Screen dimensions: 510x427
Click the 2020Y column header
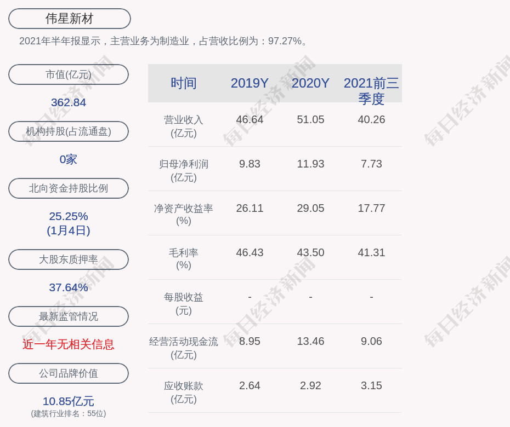tap(310, 83)
